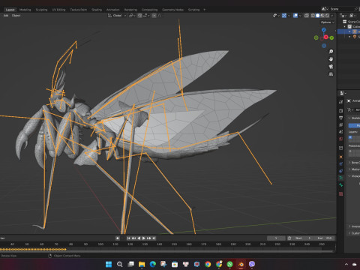Open the overlays settings dropdown arrow
Image resolution: width=360 pixels, height=270 pixels.
pos(300,16)
